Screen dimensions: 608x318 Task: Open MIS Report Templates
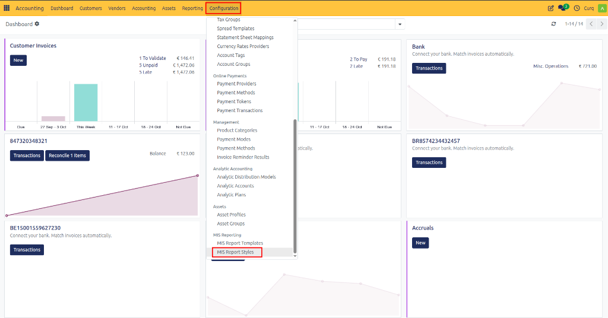click(x=240, y=243)
